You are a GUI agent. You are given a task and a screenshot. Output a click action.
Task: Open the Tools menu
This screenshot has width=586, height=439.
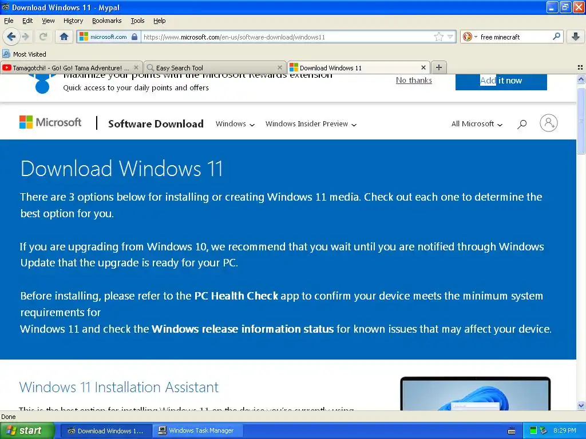[137, 21]
